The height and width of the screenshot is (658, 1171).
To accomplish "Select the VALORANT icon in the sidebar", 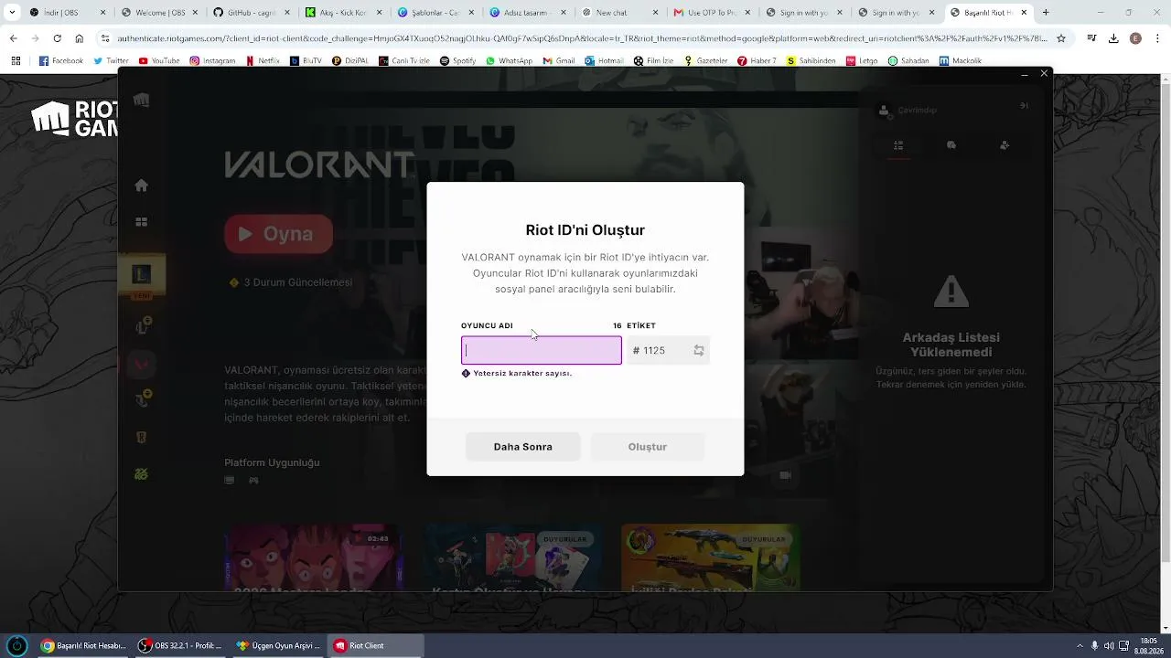I will point(141,364).
